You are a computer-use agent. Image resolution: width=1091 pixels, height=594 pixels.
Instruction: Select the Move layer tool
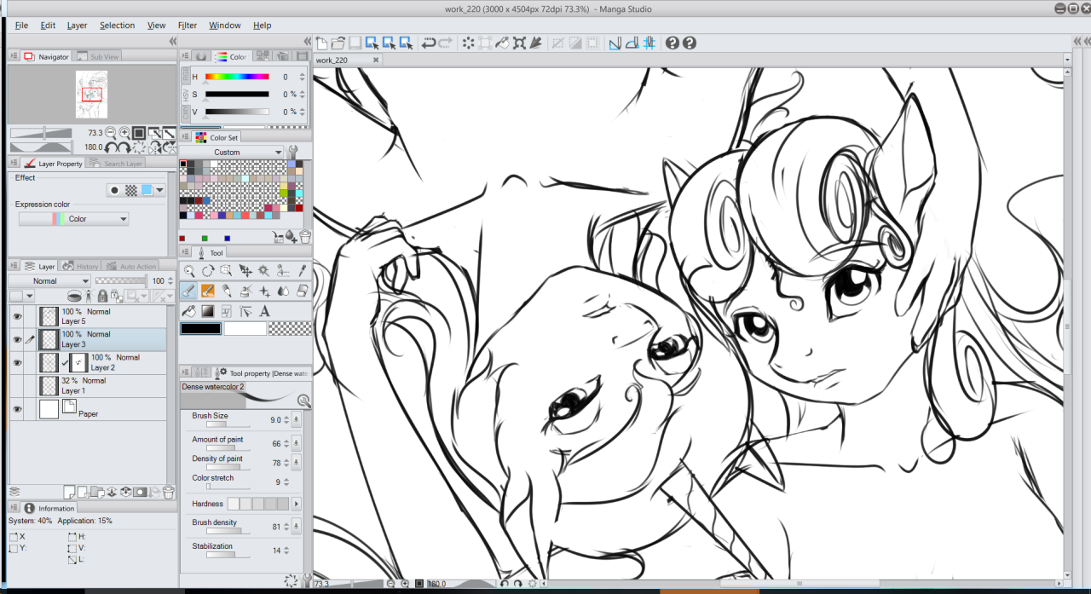[x=245, y=271]
